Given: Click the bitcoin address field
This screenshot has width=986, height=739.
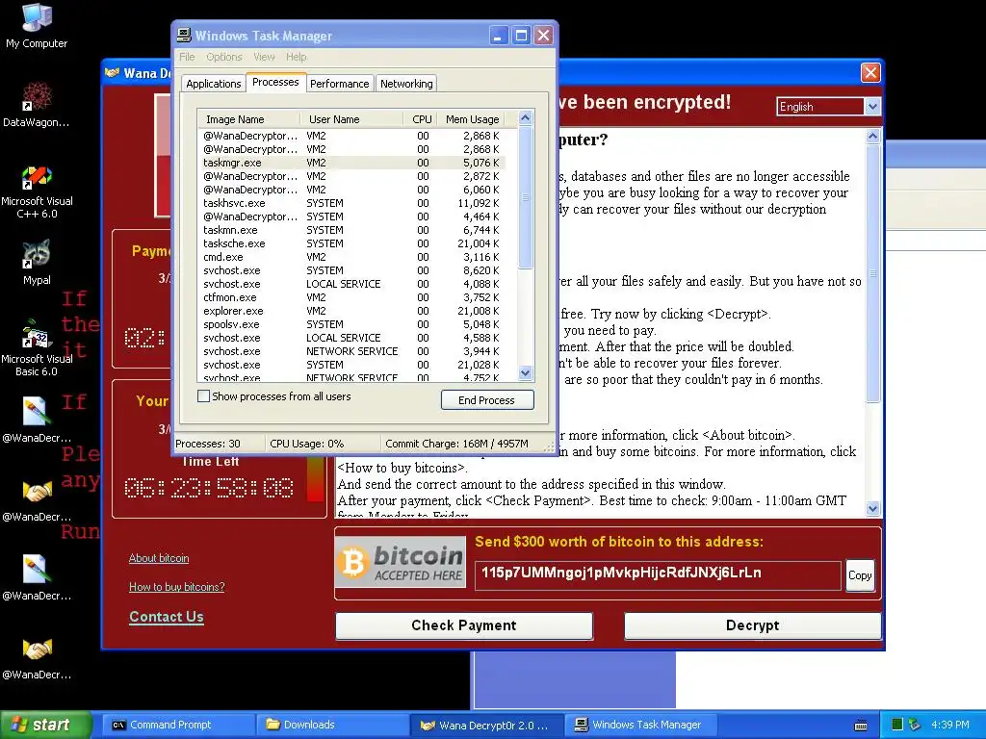Looking at the screenshot, I should point(658,575).
